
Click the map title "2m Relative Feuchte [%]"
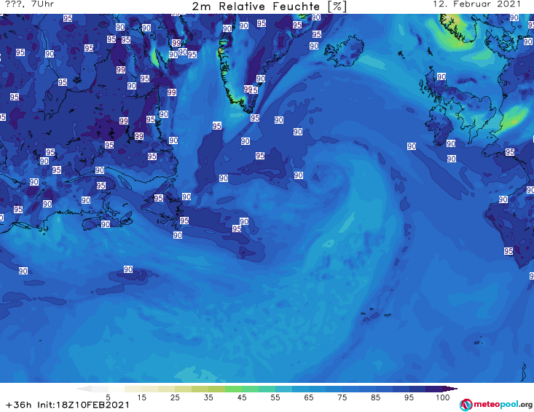click(x=270, y=7)
